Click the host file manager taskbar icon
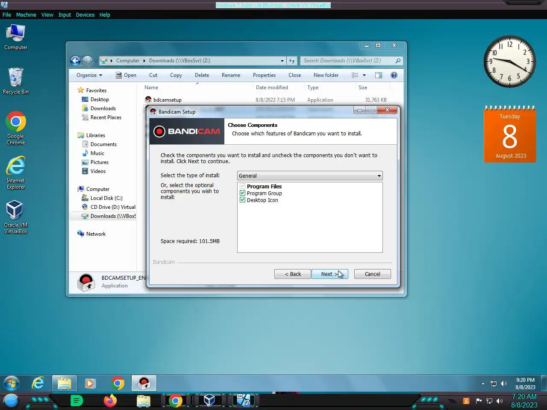This screenshot has width=547, height=410. click(x=143, y=401)
